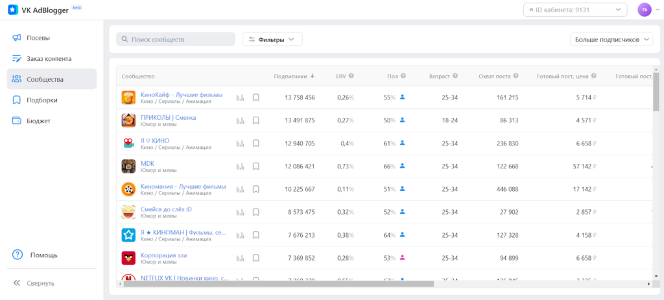Screen dimensions: 664x300
Task: Click the Охват поста help icon
Action: tap(516, 76)
